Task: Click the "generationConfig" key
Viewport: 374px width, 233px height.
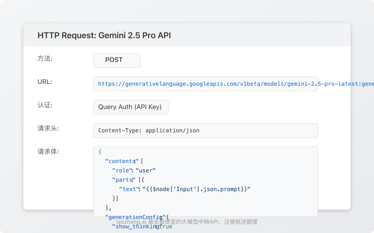Action: coord(135,217)
